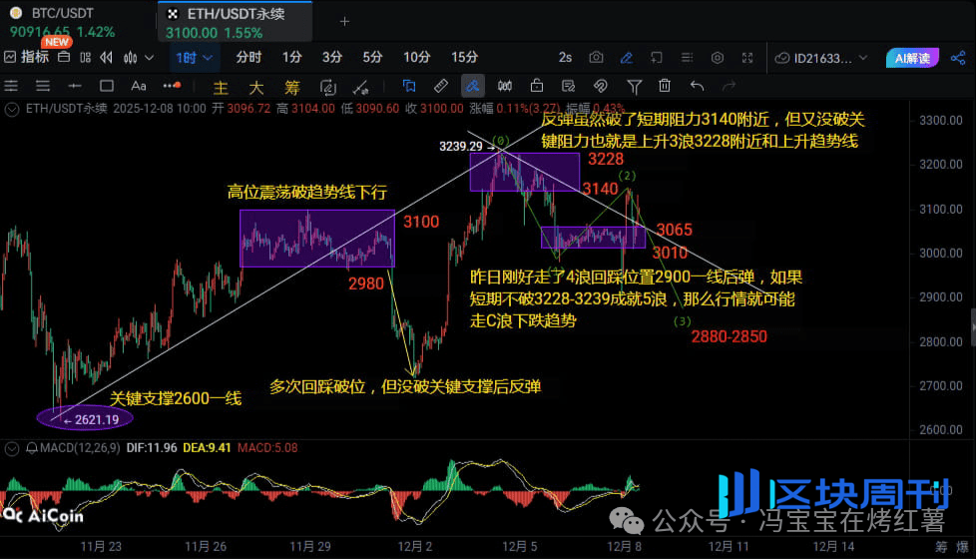Open the ID21633 cloud account dropdown
976x559 pixels.
(820, 59)
